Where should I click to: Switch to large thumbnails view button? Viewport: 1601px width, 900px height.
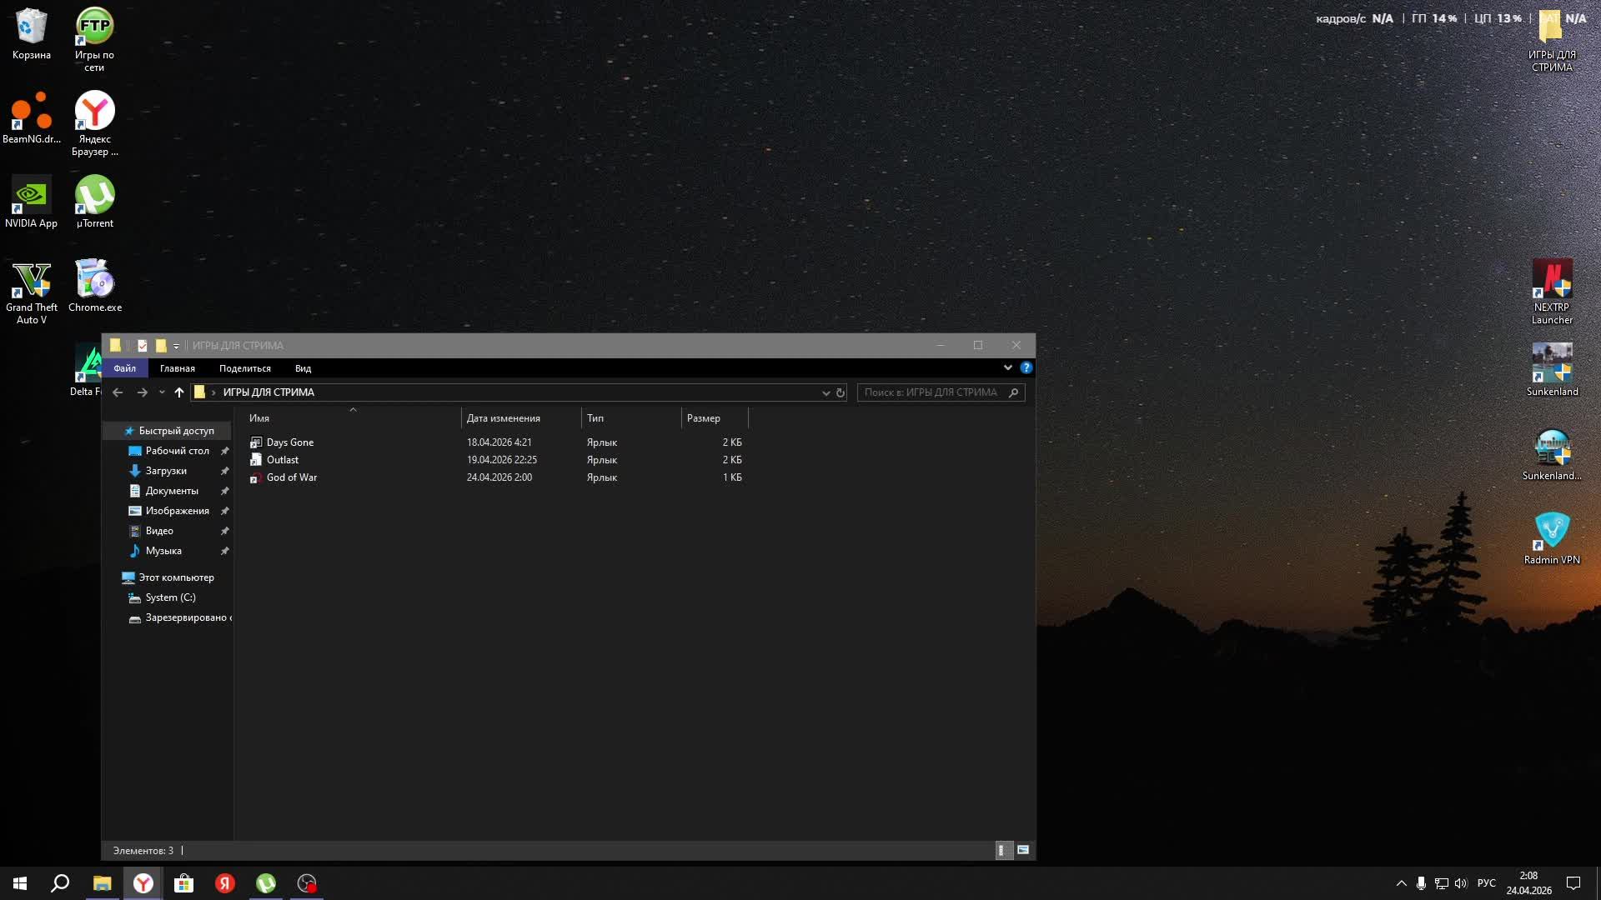(x=1023, y=850)
